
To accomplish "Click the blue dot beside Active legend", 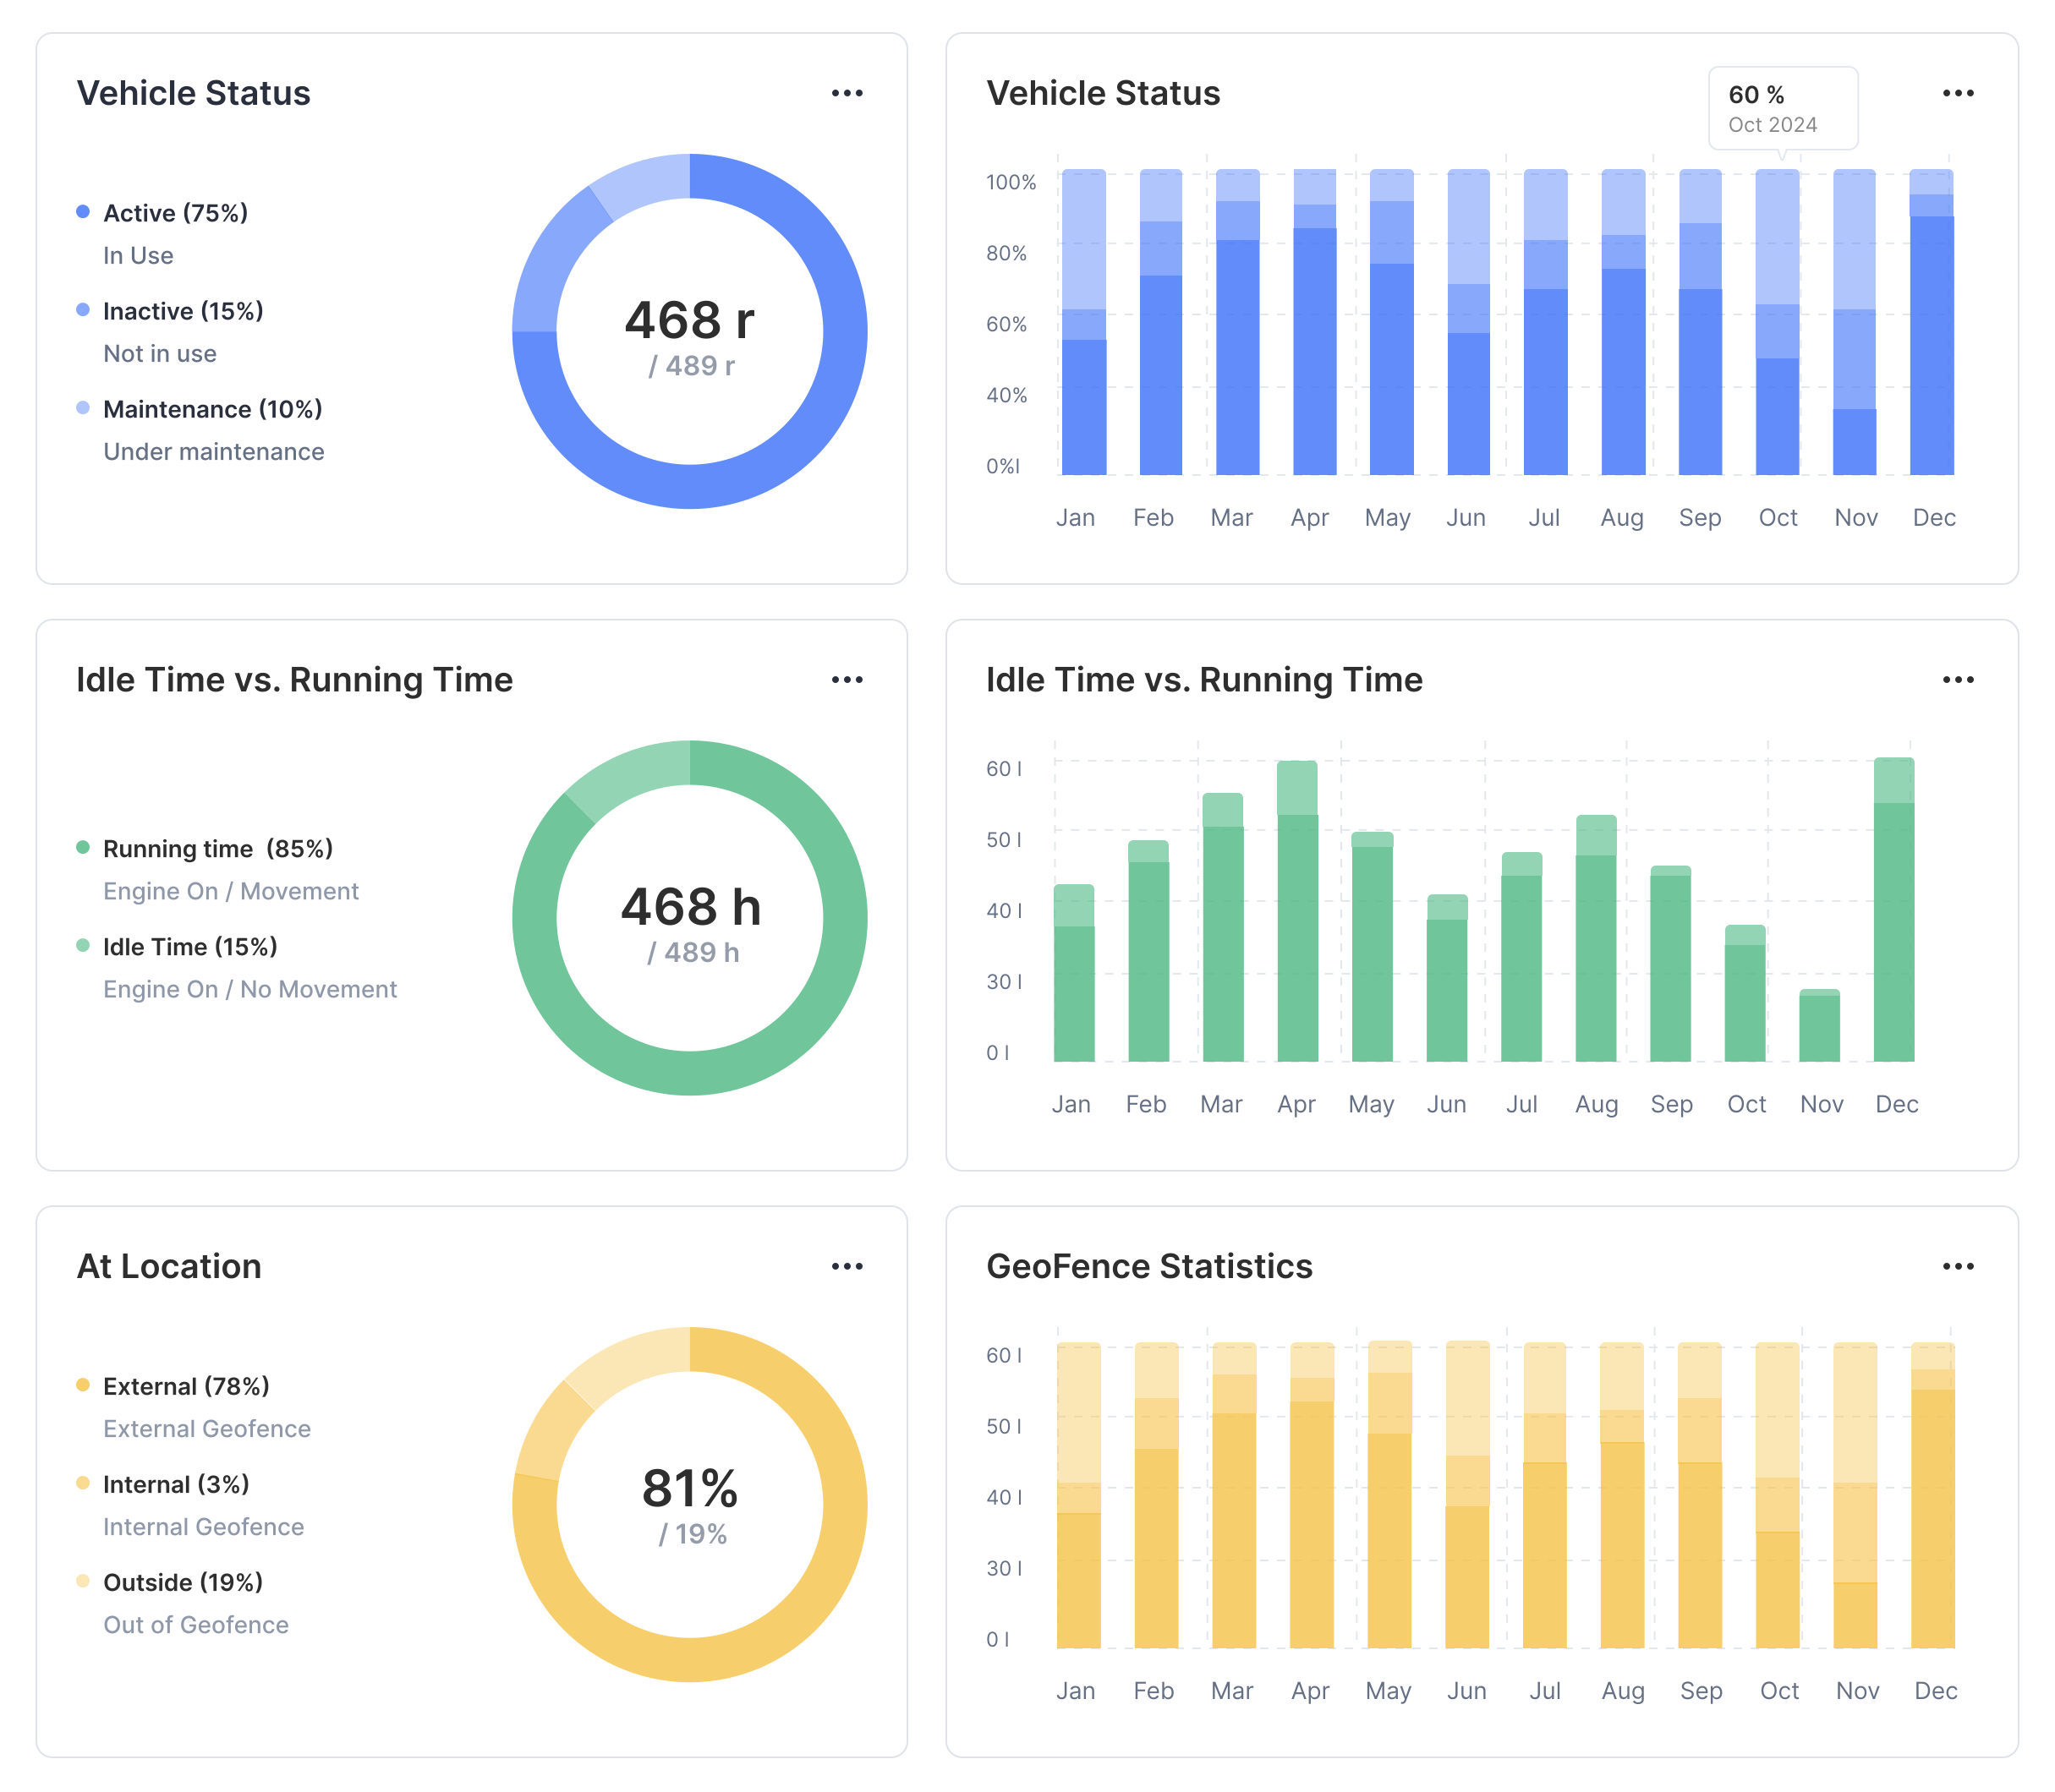I will pos(83,211).
